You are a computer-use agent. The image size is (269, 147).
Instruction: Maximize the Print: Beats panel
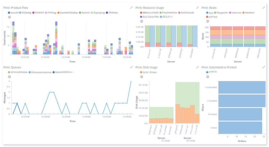(264, 8)
